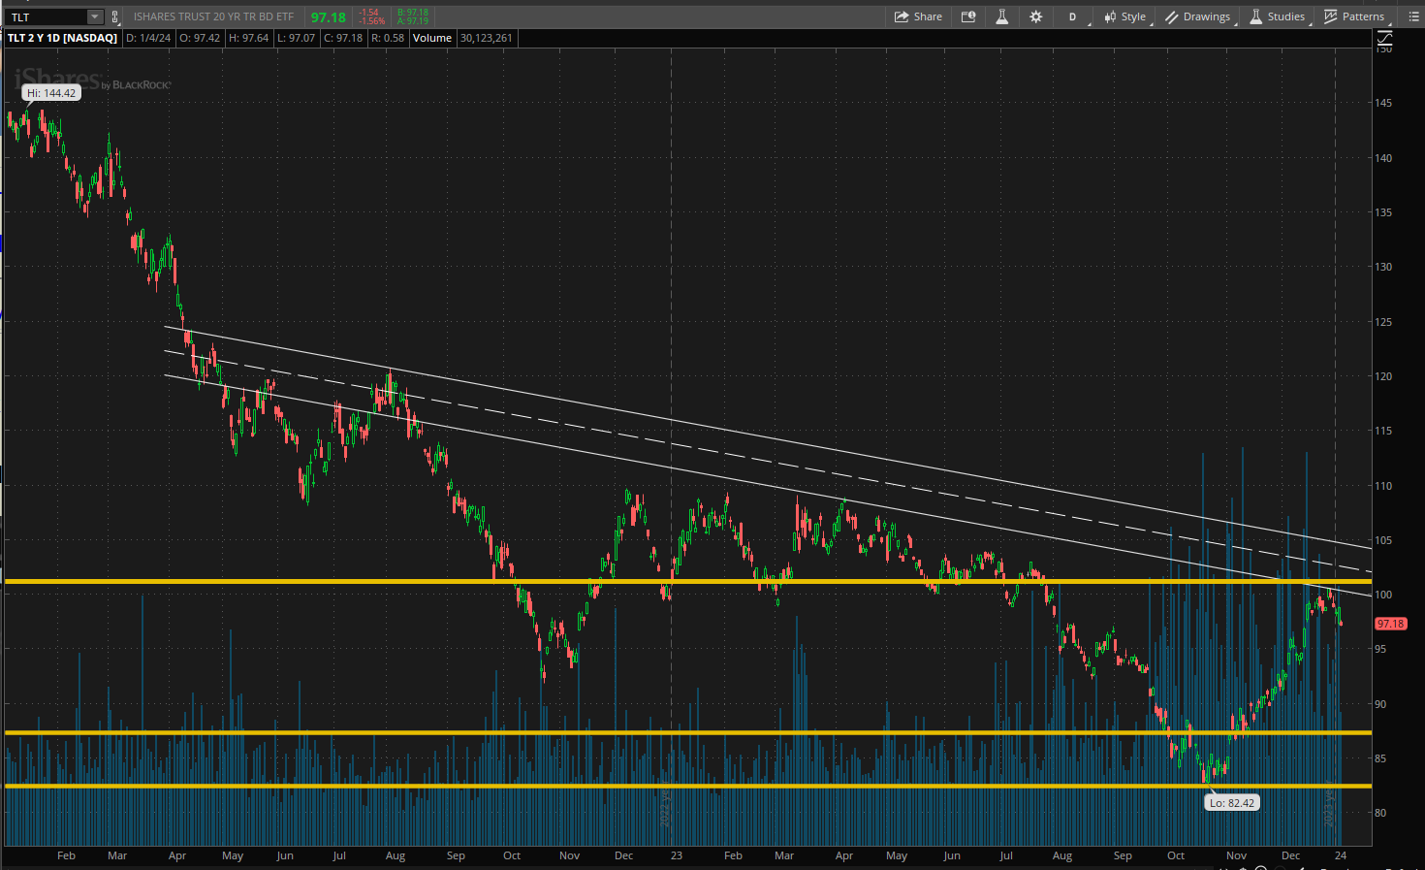The width and height of the screenshot is (1425, 870).
Task: Click the Share button
Action: (918, 16)
